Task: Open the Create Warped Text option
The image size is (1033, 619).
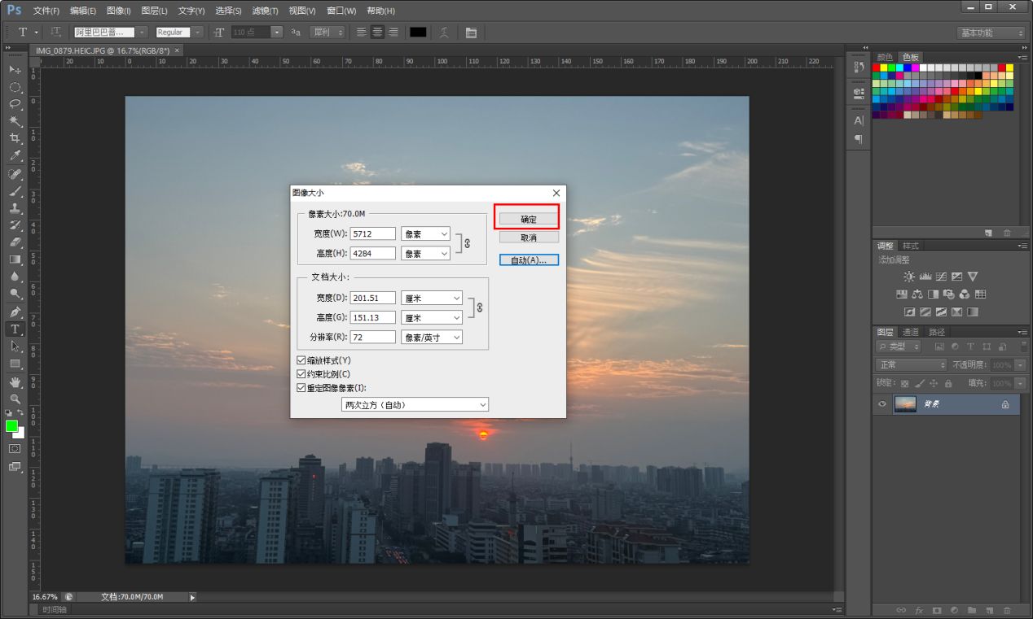Action: point(444,32)
